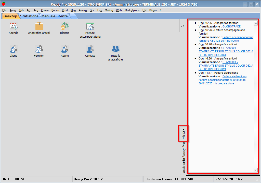
Task: Switch to the Desktop tab
Action: (x=10, y=16)
